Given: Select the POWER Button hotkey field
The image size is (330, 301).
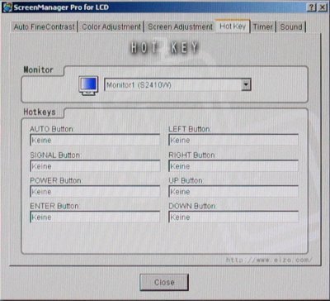Looking at the screenshot, I should point(95,192).
